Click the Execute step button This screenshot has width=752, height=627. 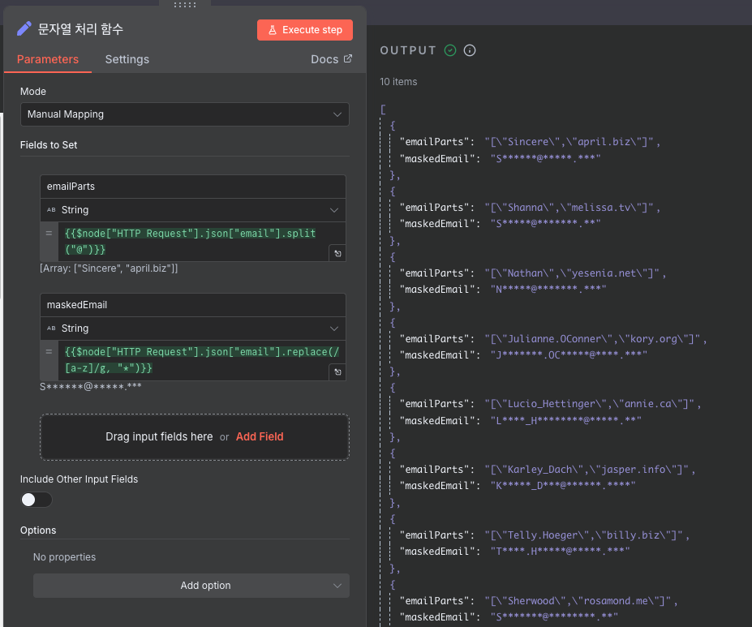tap(305, 30)
